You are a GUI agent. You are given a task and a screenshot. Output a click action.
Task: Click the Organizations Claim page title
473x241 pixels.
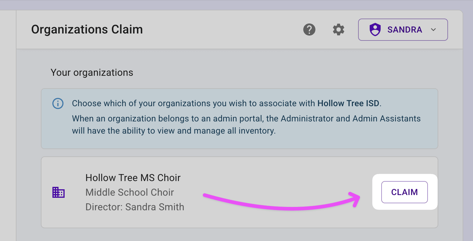pyautogui.click(x=87, y=30)
